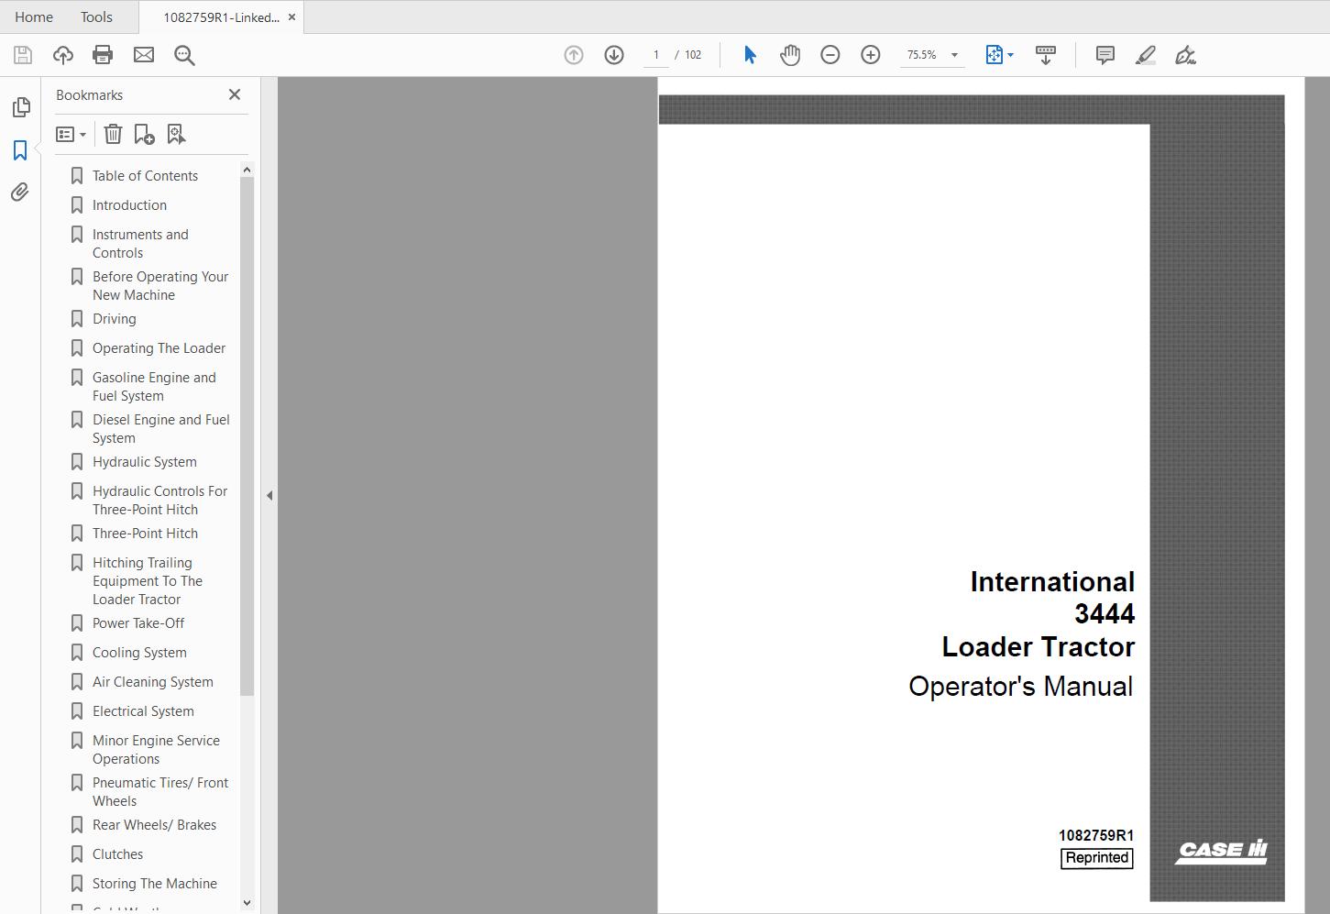Select the Three-Point Hitch bookmark
This screenshot has height=914, width=1330.
pyautogui.click(x=145, y=534)
